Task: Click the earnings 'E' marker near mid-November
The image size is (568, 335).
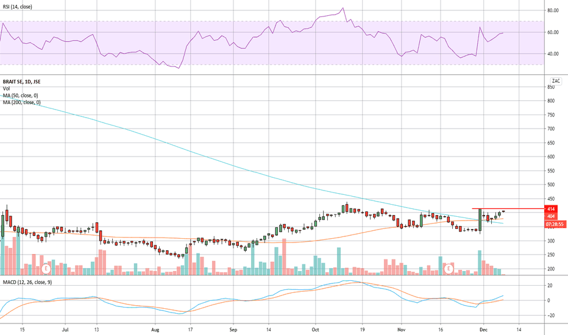Action: point(449,269)
